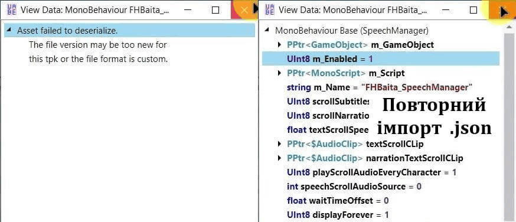Expand the m_Script PPtr<MonoScript> node

coord(280,73)
